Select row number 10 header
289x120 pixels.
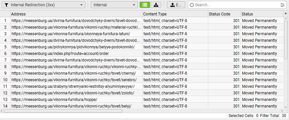coord(5,80)
